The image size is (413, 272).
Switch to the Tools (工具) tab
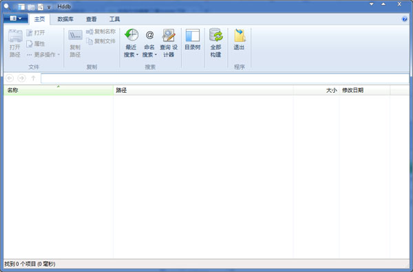tap(114, 19)
